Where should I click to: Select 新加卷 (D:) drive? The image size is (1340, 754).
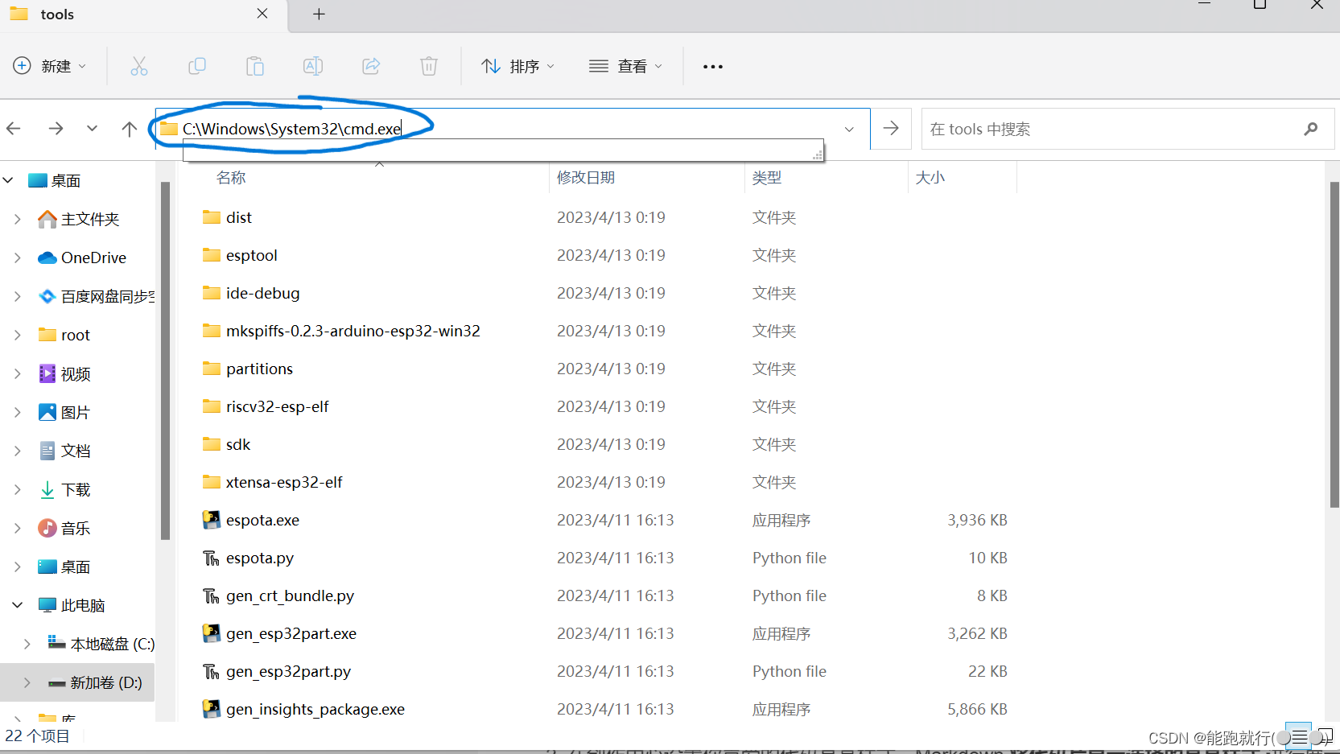[95, 682]
